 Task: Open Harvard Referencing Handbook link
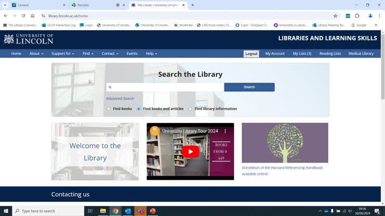point(282,171)
